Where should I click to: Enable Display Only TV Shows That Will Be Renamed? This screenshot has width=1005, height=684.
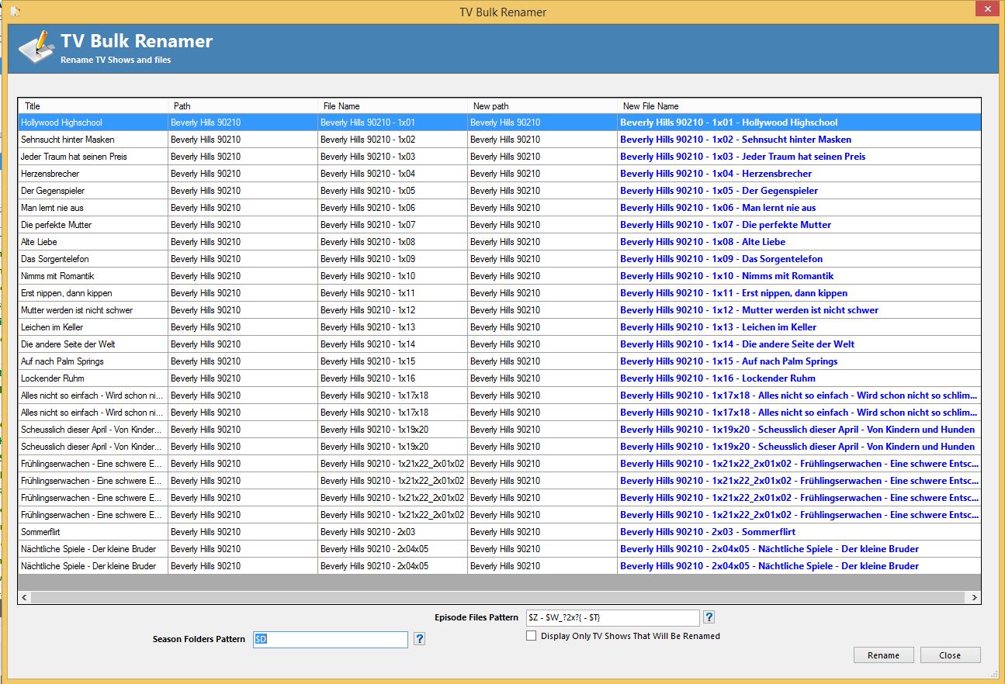pyautogui.click(x=531, y=636)
